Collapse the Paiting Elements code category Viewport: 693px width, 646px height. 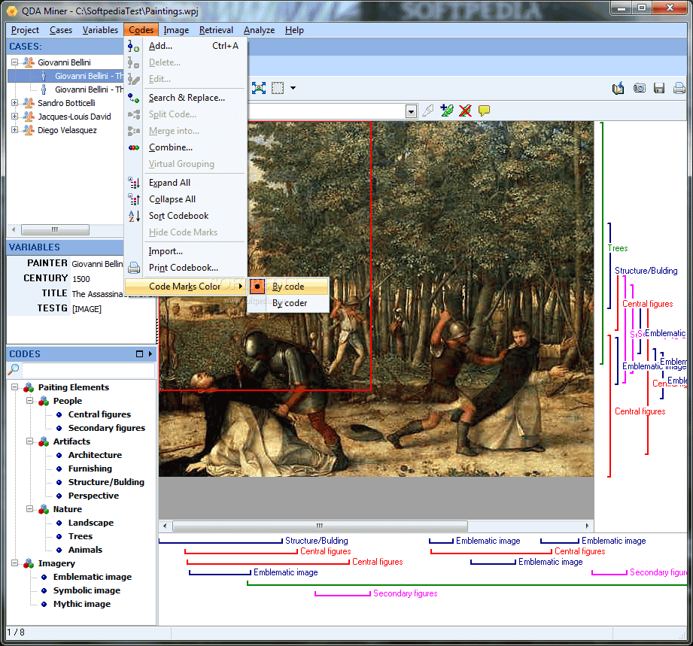[14, 387]
